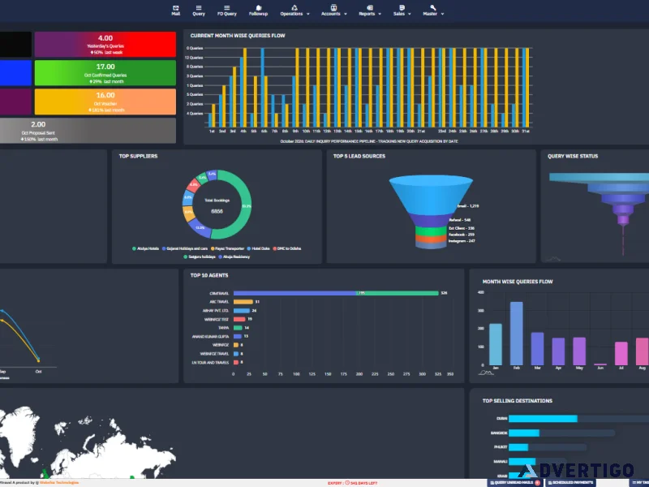Click the May bar in Month Wise Queries Flow
The height and width of the screenshot is (487, 649).
click(x=579, y=351)
